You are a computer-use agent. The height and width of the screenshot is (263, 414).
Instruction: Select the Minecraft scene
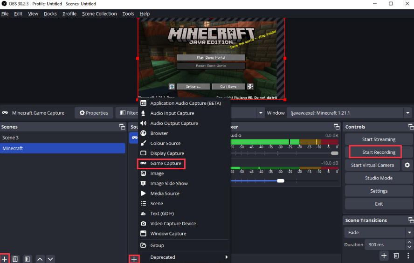(x=62, y=148)
